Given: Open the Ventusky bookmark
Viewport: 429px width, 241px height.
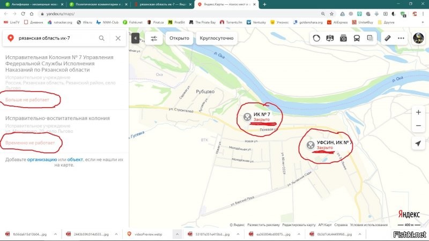Looking at the screenshot, I should (x=256, y=22).
